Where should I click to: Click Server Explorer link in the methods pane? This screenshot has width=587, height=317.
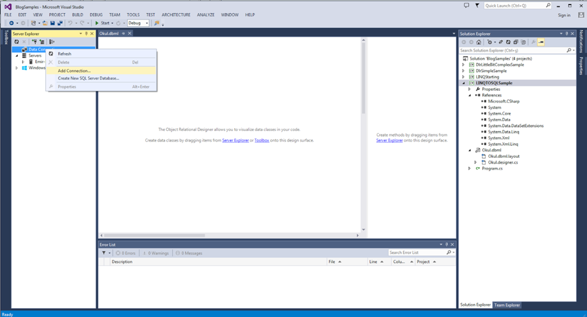390,140
